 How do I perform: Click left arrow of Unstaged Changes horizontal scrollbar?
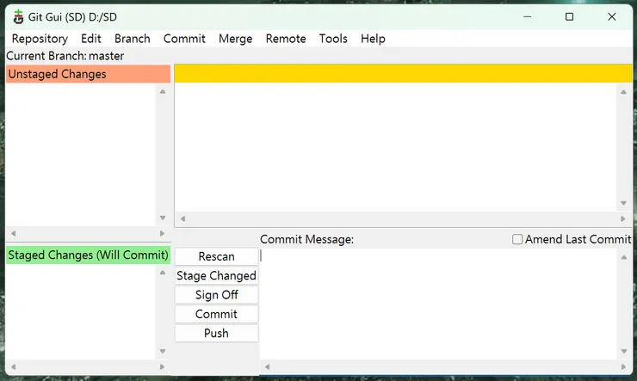click(14, 233)
